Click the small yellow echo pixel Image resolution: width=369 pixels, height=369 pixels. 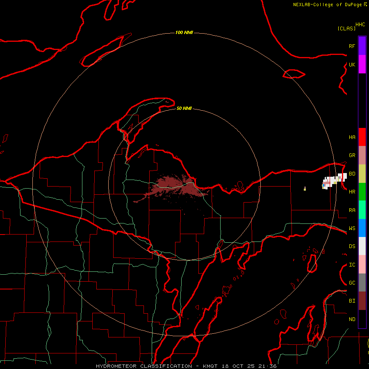click(x=305, y=189)
